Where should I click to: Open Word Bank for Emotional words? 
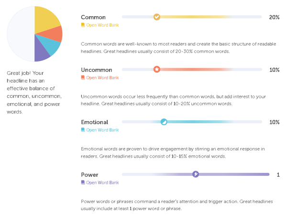click(102, 130)
